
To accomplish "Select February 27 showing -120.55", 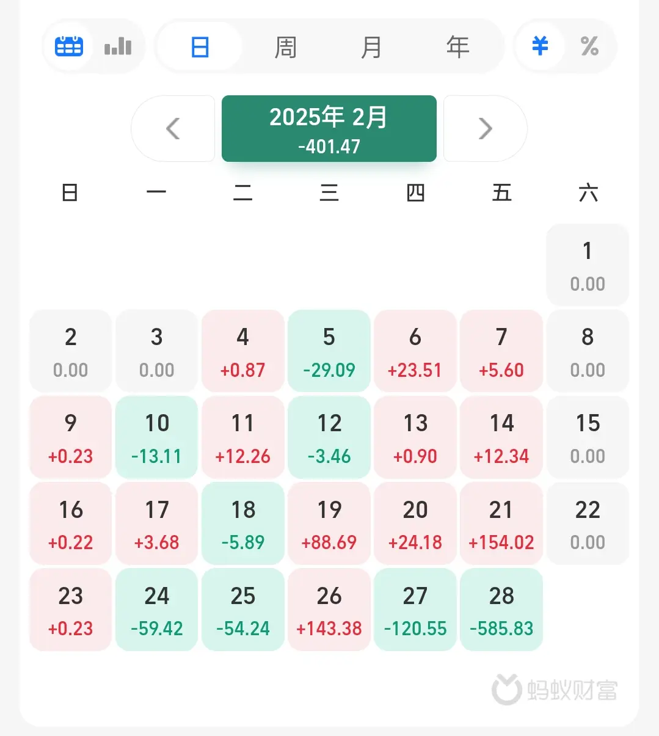I will [415, 610].
